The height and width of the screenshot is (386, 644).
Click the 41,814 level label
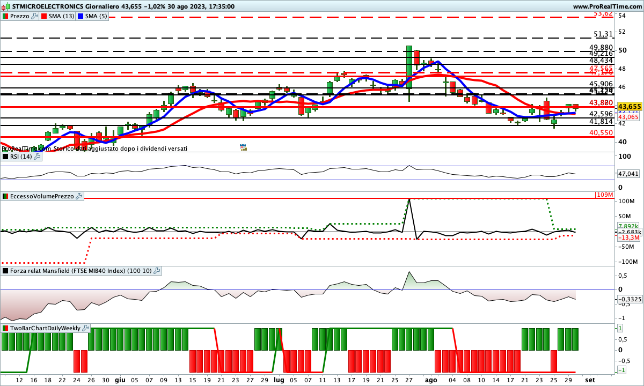[601, 122]
